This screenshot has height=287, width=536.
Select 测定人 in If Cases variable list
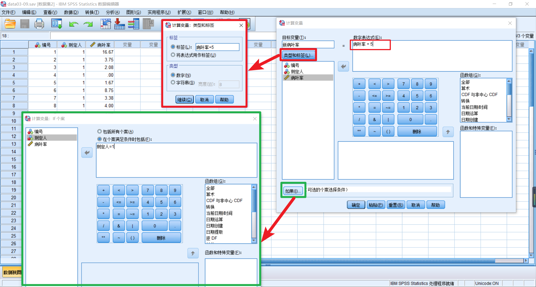point(52,138)
